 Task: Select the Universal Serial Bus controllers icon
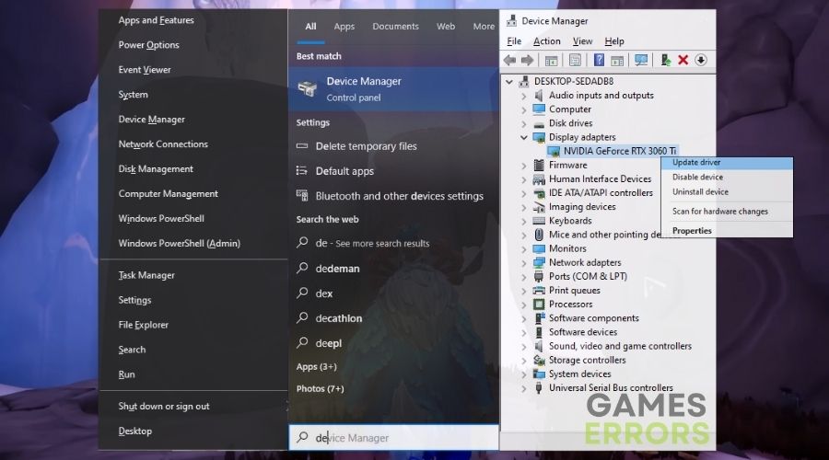tap(539, 387)
